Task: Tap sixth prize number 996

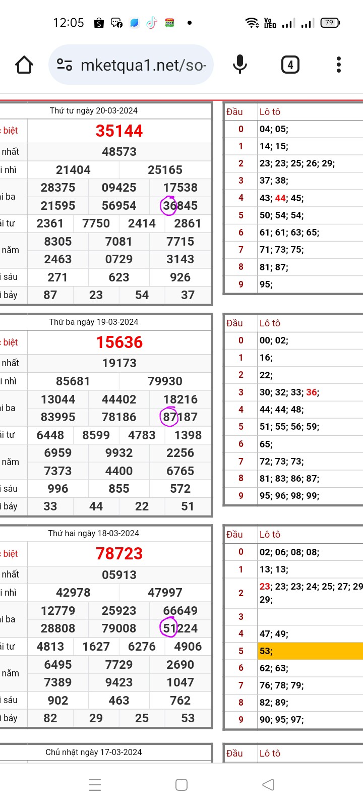Action: pyautogui.click(x=58, y=489)
